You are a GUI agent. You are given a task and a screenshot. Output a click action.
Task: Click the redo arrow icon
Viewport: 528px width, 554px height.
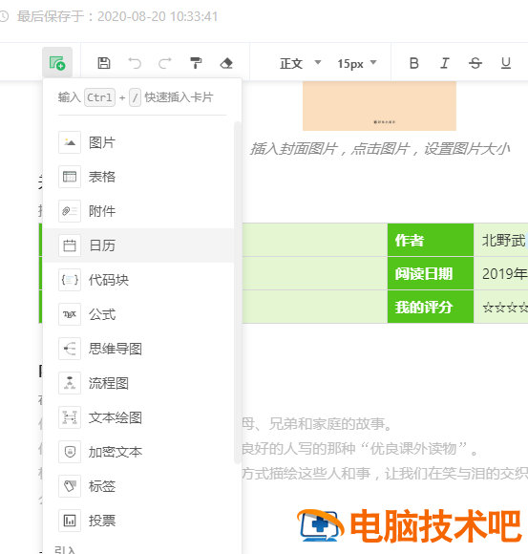165,63
